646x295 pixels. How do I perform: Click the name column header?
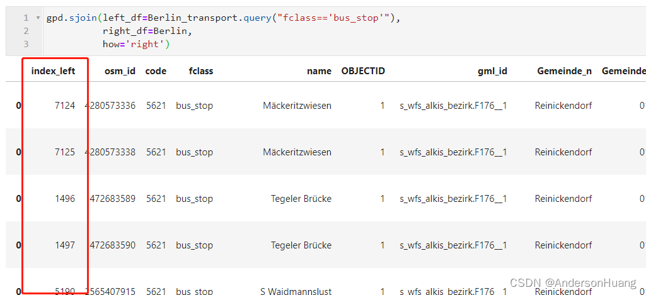(320, 71)
